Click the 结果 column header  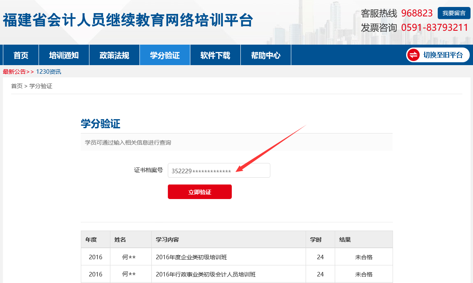[x=345, y=240]
